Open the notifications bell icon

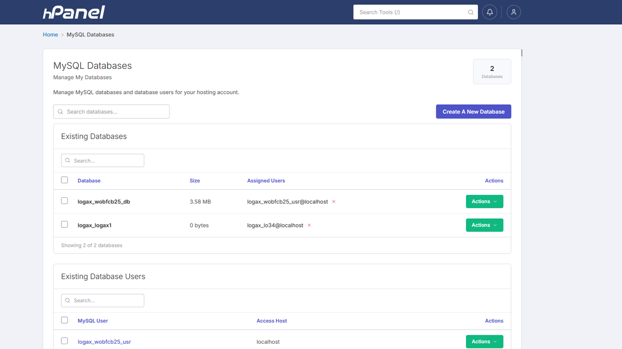click(x=490, y=12)
